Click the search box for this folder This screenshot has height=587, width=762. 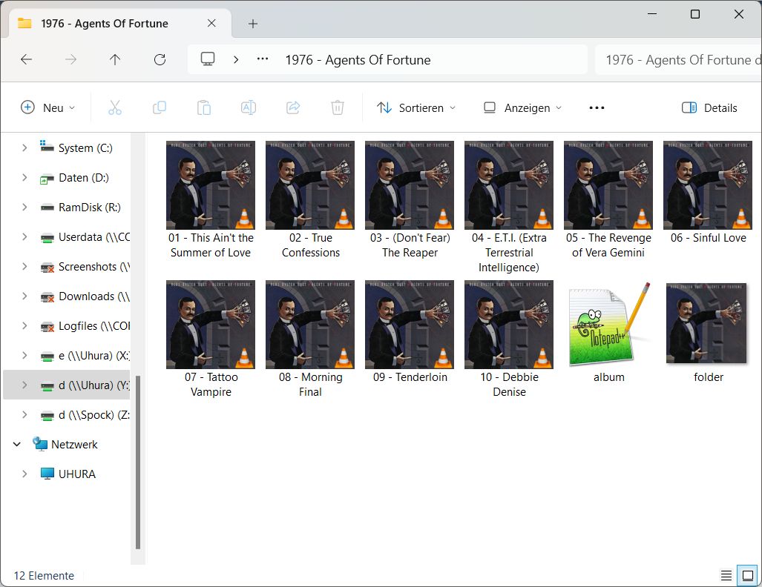point(678,60)
